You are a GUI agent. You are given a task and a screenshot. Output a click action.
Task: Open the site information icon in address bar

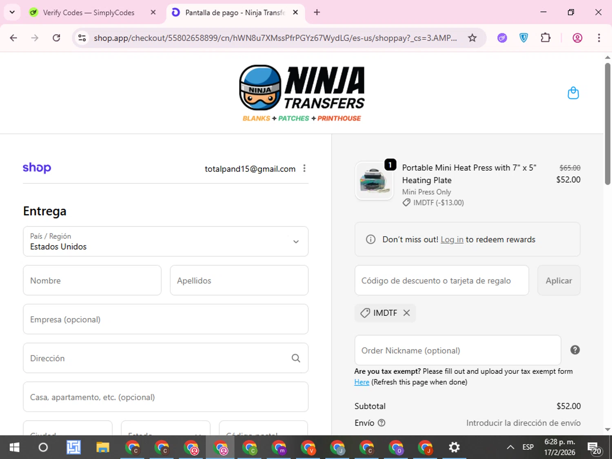coord(82,38)
